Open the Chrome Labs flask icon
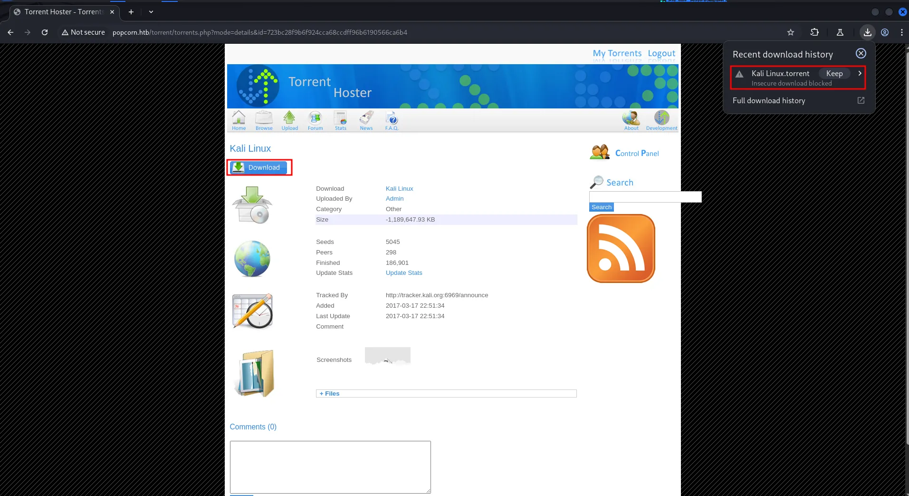This screenshot has height=496, width=909. click(840, 32)
